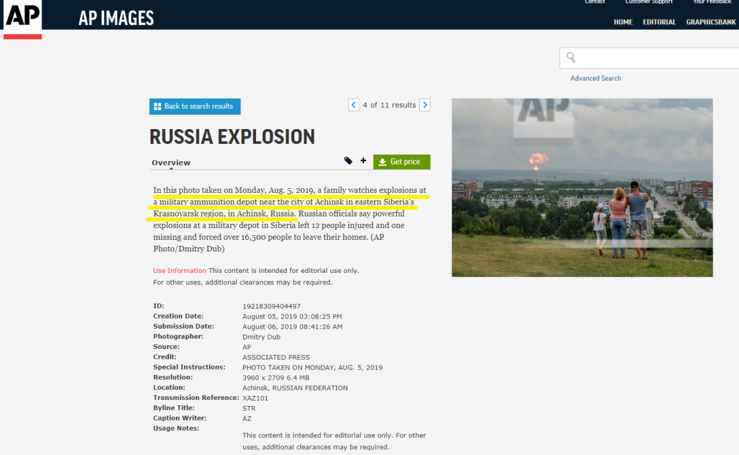Image resolution: width=739 pixels, height=455 pixels.
Task: Click Back to search results button
Action: (195, 107)
